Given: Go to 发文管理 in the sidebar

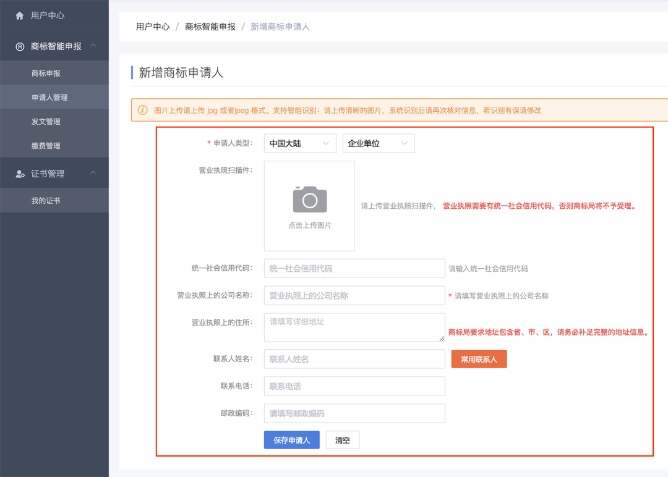Looking at the screenshot, I should coord(54,122).
